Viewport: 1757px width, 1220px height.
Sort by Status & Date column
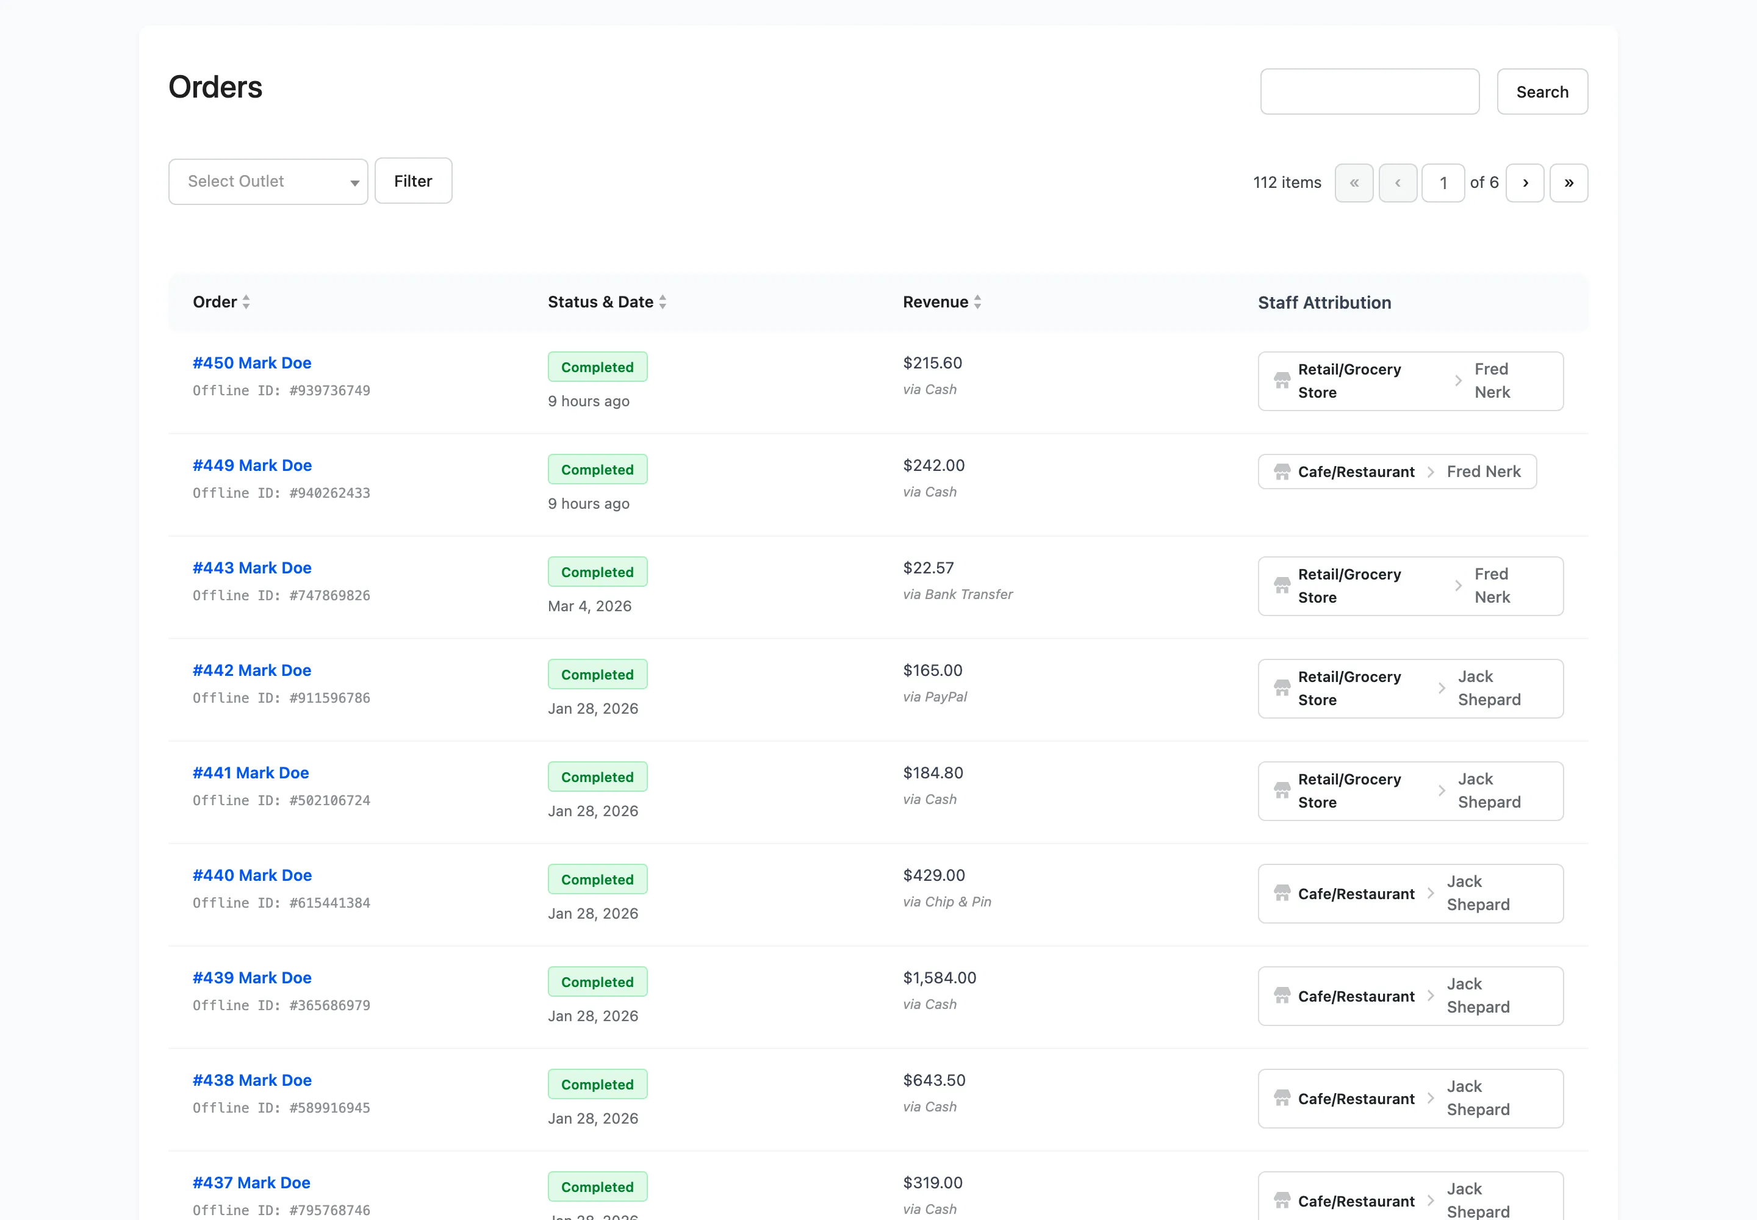607,302
